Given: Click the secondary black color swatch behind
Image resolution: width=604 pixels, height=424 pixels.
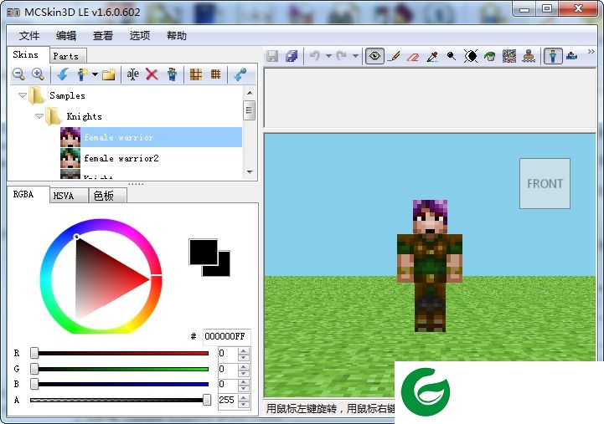Looking at the screenshot, I should [x=224, y=270].
